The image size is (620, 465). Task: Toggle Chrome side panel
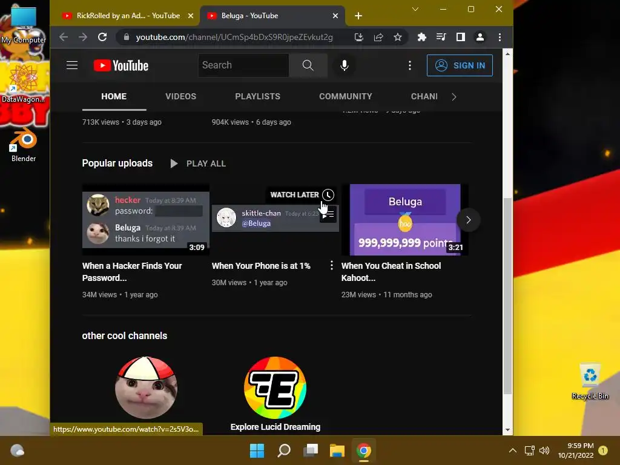(x=461, y=37)
